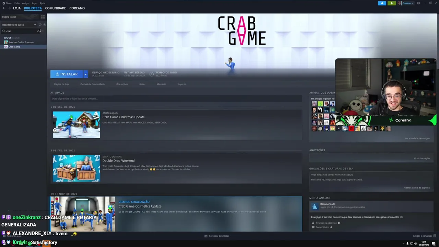This screenshot has width=439, height=247.
Task: Click the taskbar volume icon
Action: [x=416, y=244]
